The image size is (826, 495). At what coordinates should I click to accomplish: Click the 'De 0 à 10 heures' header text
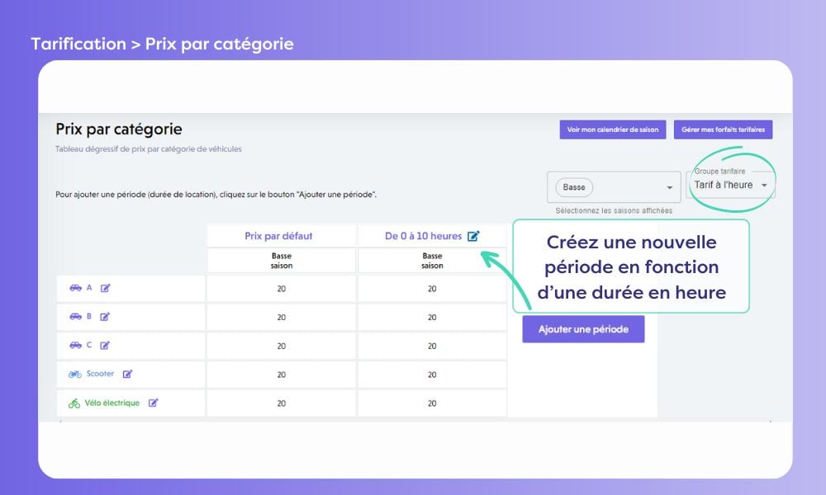click(423, 236)
